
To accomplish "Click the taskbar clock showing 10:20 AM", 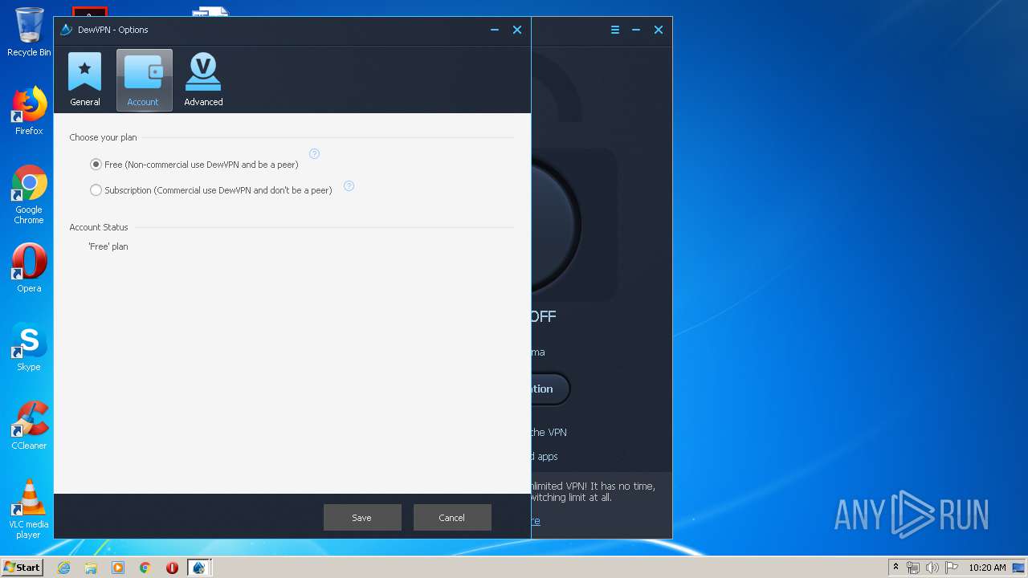I will coord(987,568).
